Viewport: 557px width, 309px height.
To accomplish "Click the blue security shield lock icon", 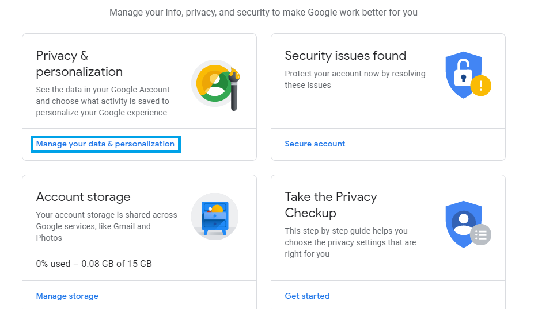I will click(x=463, y=75).
